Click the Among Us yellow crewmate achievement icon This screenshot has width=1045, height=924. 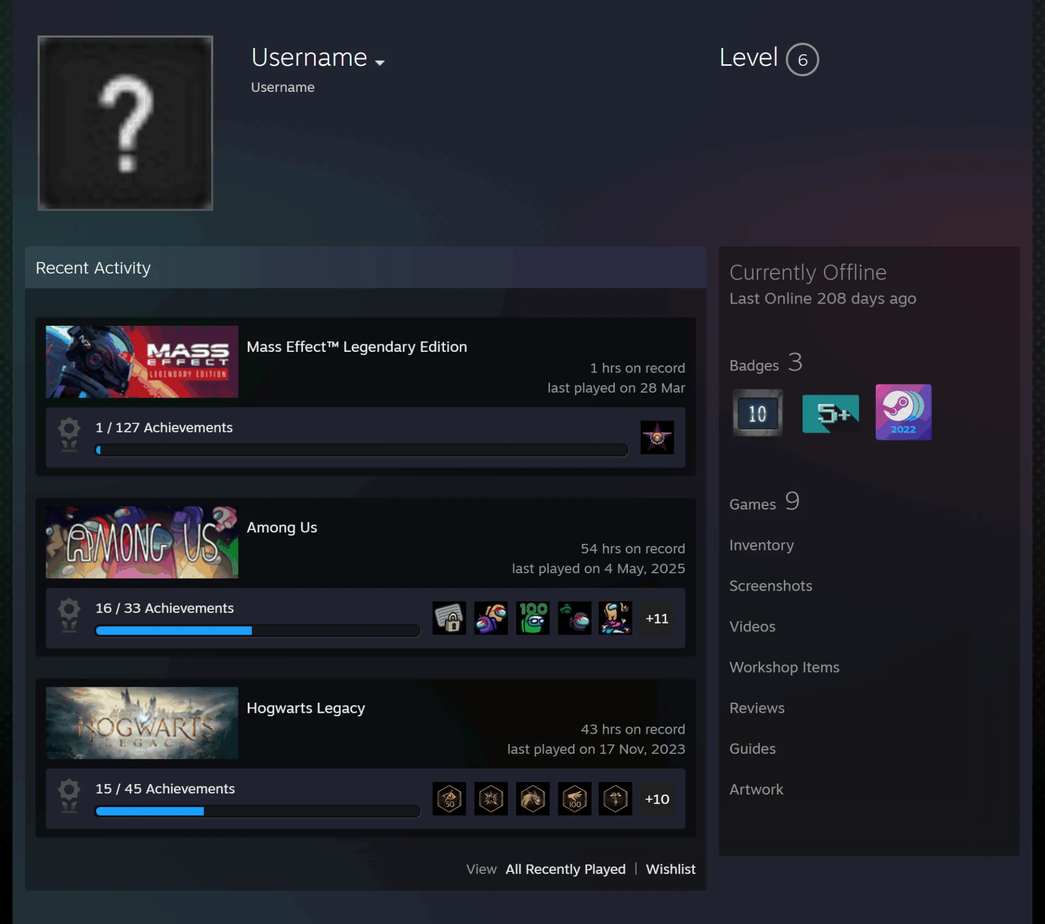pyautogui.click(x=616, y=618)
